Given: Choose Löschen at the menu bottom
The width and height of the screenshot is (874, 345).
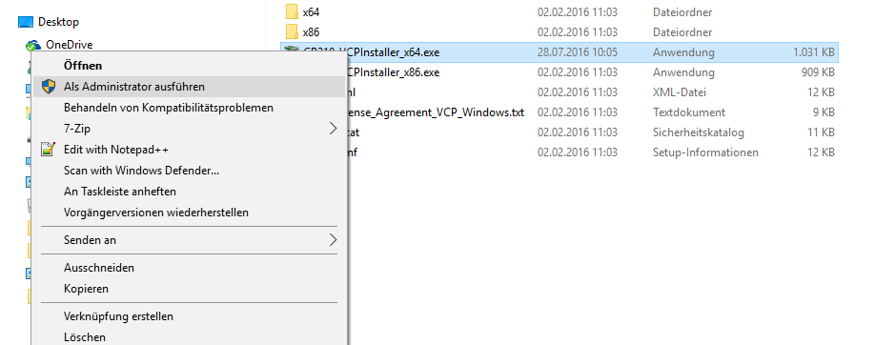Looking at the screenshot, I should pyautogui.click(x=85, y=337).
